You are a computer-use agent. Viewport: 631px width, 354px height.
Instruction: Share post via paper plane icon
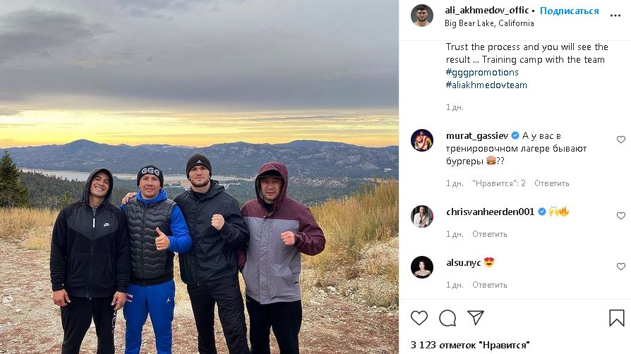pyautogui.click(x=476, y=318)
